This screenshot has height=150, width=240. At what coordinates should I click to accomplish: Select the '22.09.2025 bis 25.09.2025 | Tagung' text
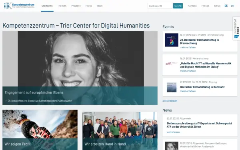198,82
